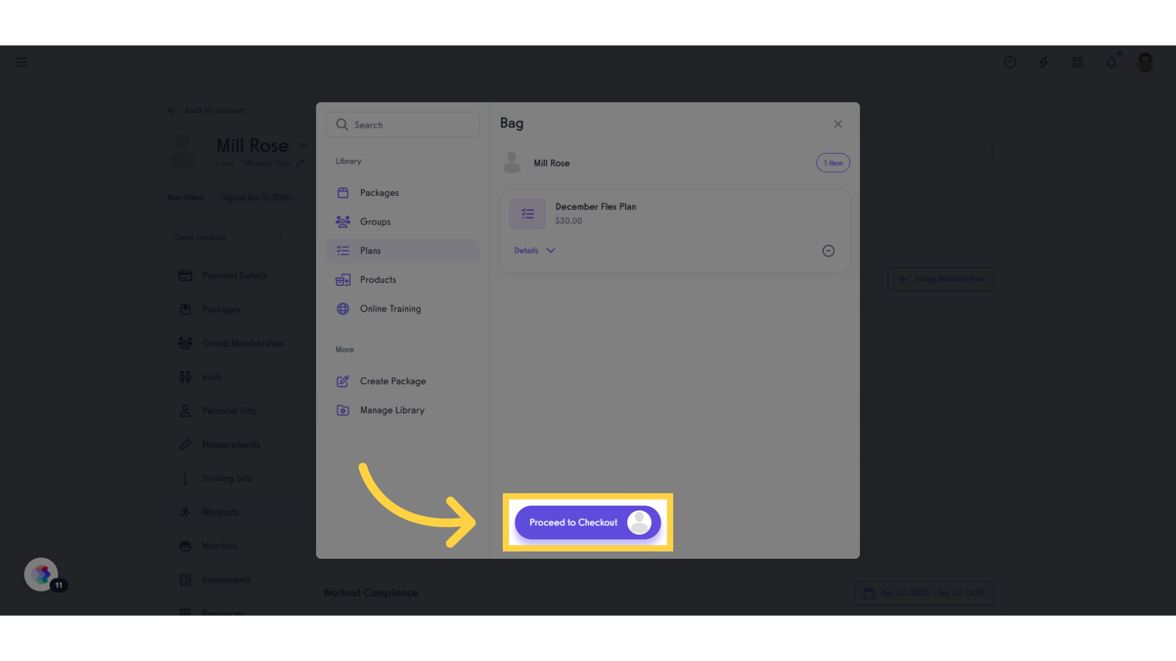Click the Products icon in Library
This screenshot has width=1176, height=661.
tap(343, 280)
